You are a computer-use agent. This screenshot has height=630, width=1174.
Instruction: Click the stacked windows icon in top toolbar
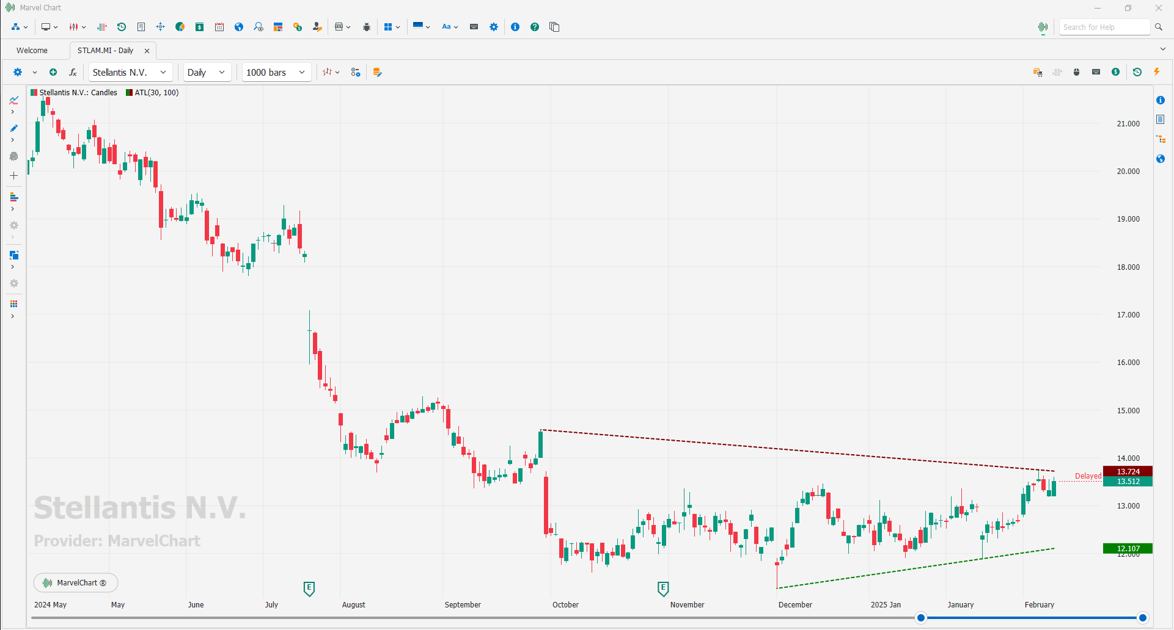click(x=554, y=27)
